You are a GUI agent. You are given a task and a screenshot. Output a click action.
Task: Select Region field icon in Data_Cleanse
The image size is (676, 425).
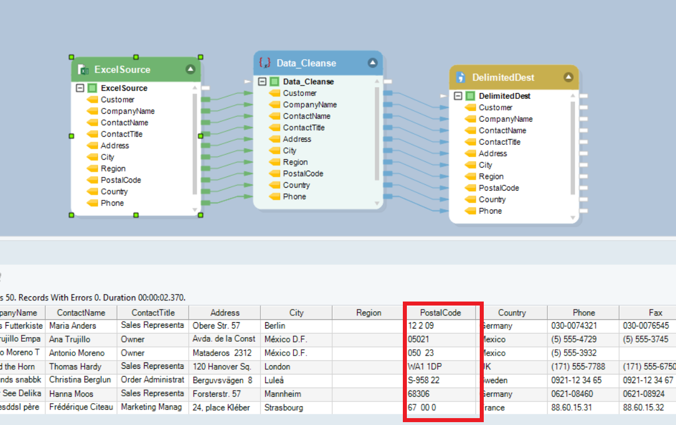point(275,162)
